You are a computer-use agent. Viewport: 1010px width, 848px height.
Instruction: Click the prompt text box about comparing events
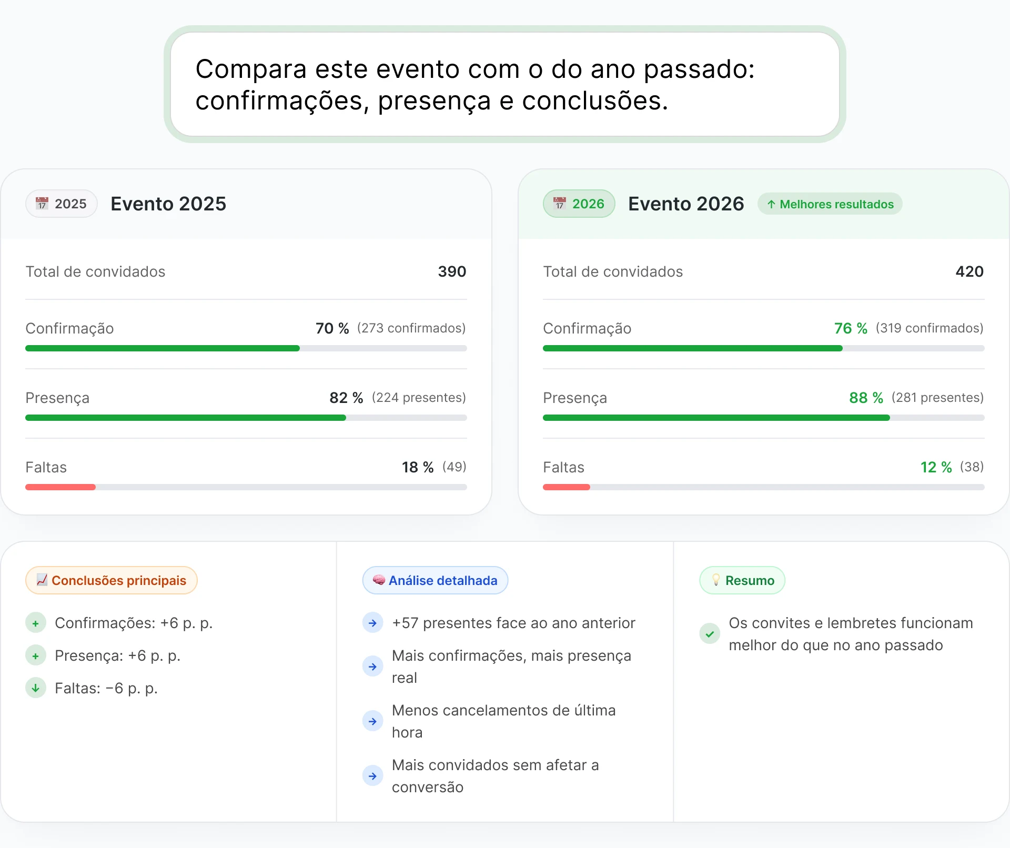coord(505,84)
